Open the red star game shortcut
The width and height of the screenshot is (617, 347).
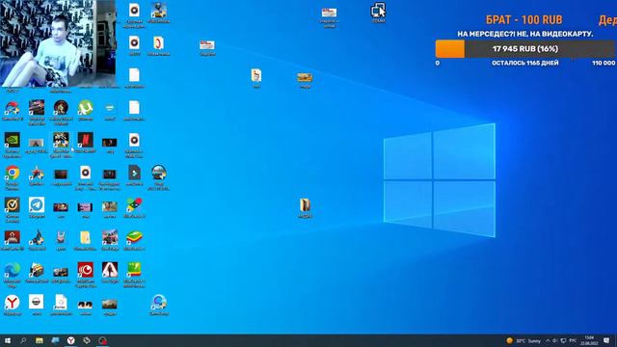click(x=37, y=173)
